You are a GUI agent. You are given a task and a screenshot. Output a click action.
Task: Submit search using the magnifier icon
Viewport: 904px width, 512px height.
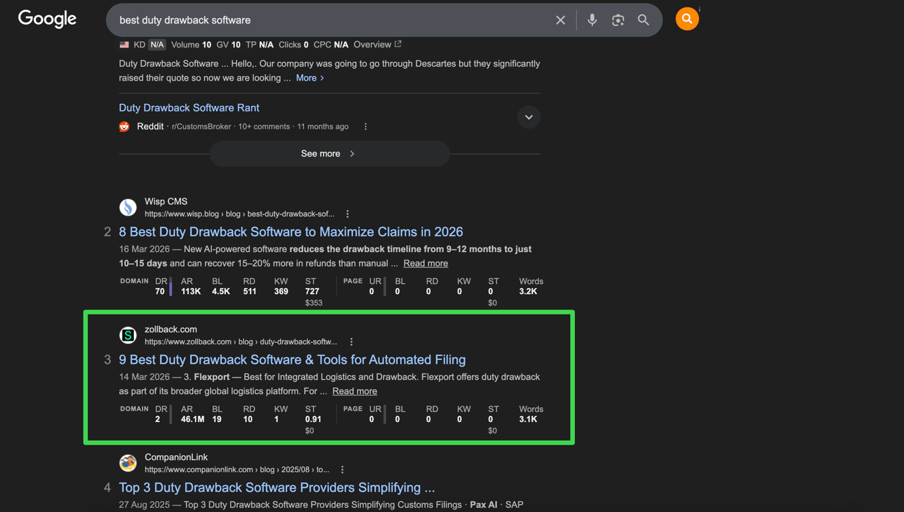644,20
